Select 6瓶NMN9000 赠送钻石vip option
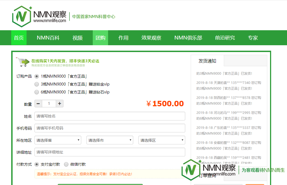Viewport: 287px width, 185px height. (x=37, y=92)
